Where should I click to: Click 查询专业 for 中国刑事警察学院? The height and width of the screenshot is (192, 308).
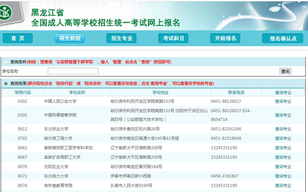[283, 115]
